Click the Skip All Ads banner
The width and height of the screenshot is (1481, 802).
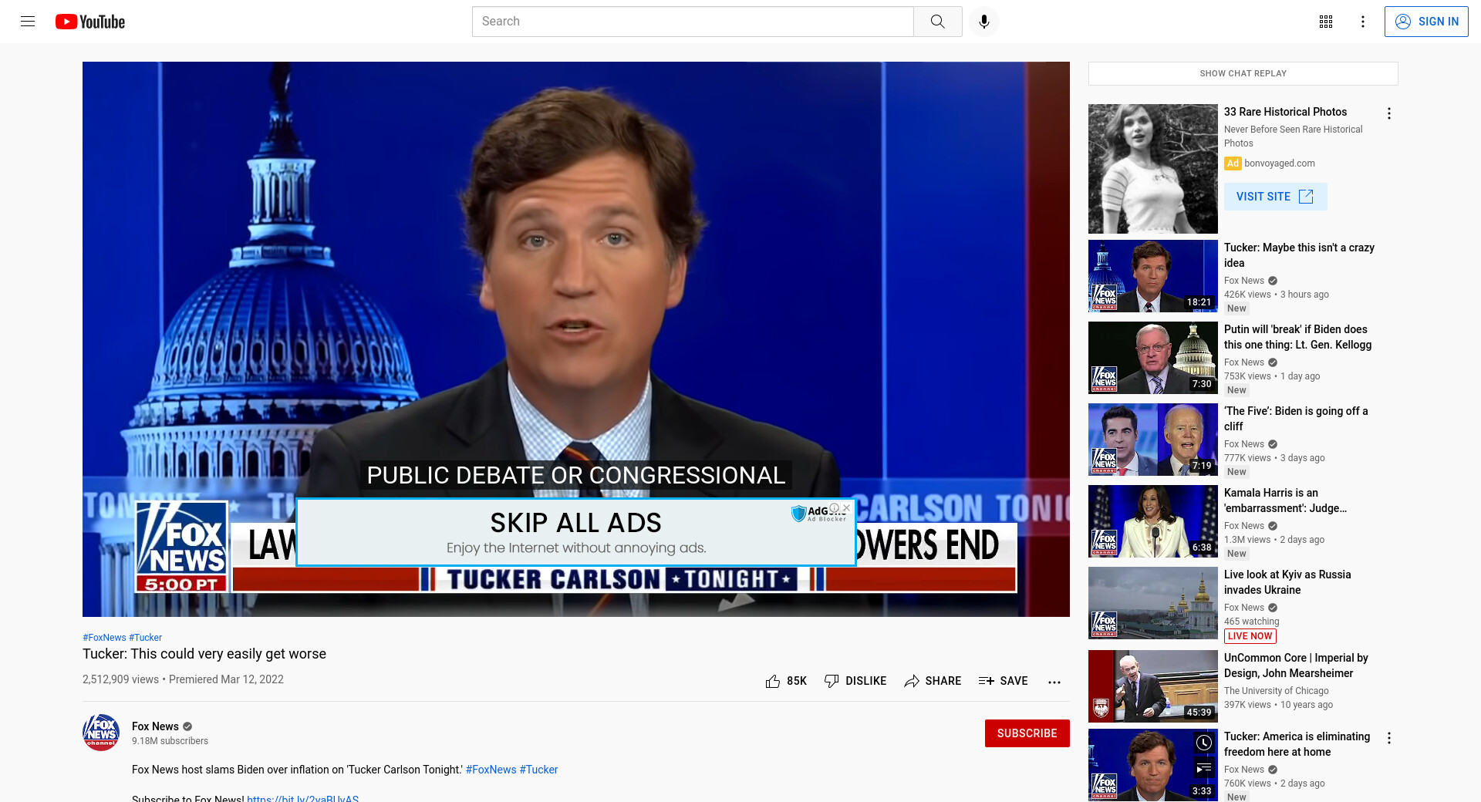[575, 532]
